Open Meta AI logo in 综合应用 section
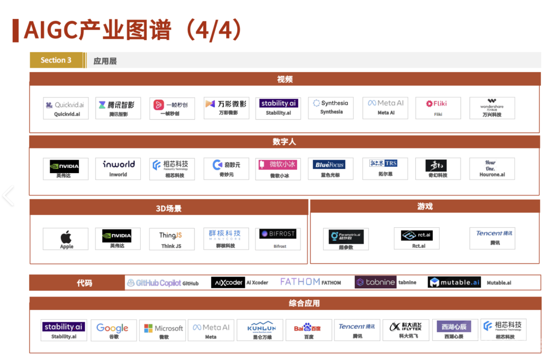553x361 pixels. pos(211,330)
